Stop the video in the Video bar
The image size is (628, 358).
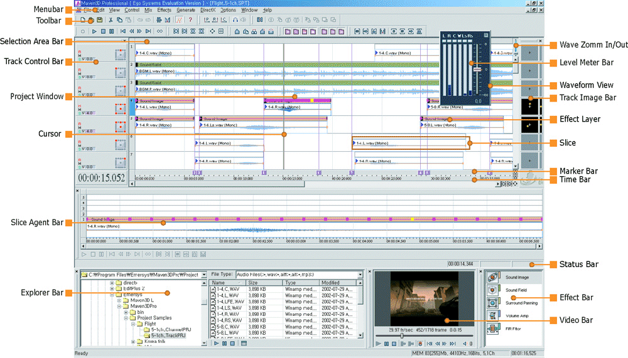coord(394,344)
